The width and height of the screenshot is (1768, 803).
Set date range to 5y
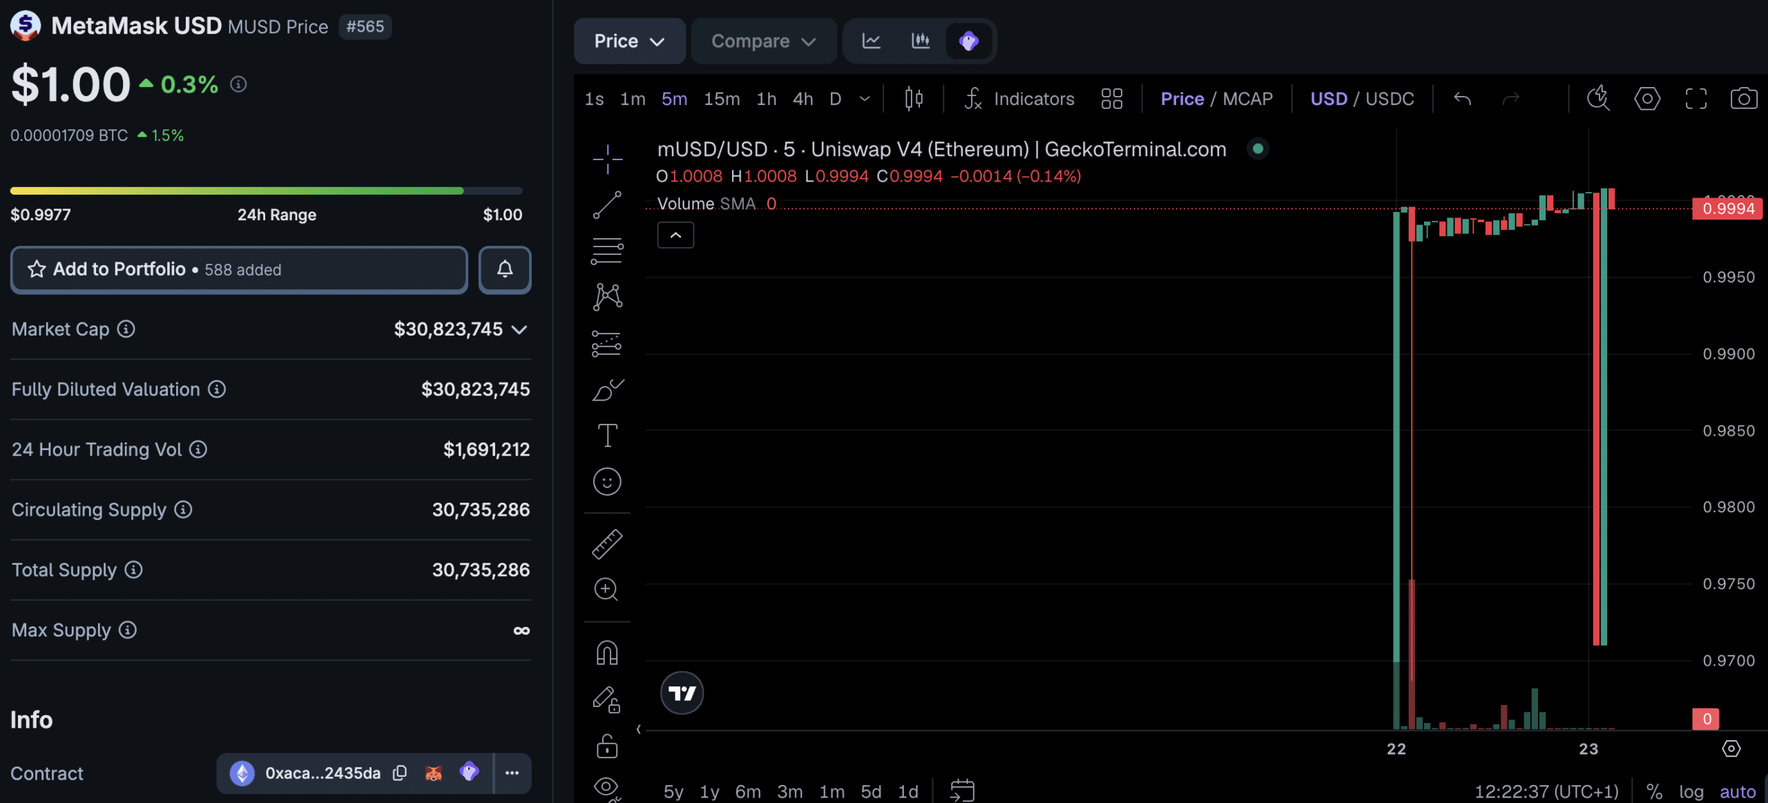[673, 791]
